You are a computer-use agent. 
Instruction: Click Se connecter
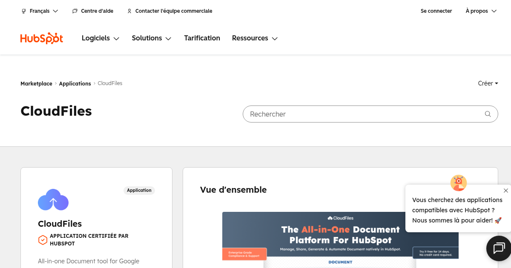(436, 11)
